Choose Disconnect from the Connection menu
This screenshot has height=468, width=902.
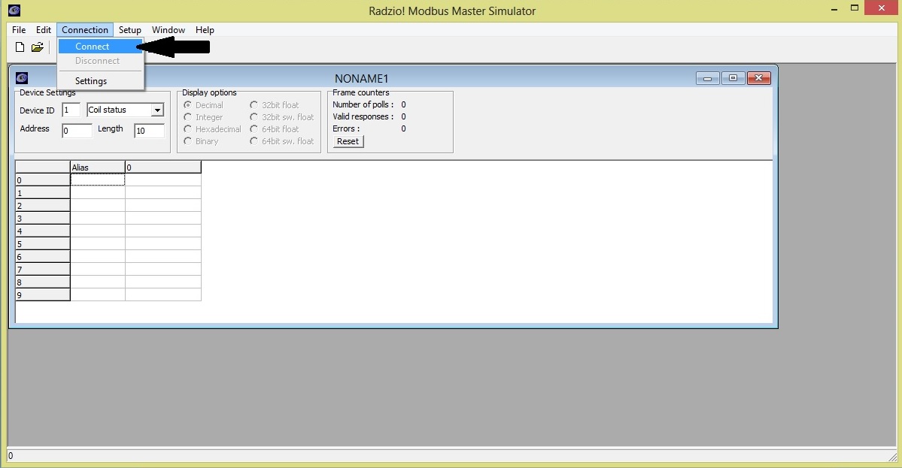(100, 61)
